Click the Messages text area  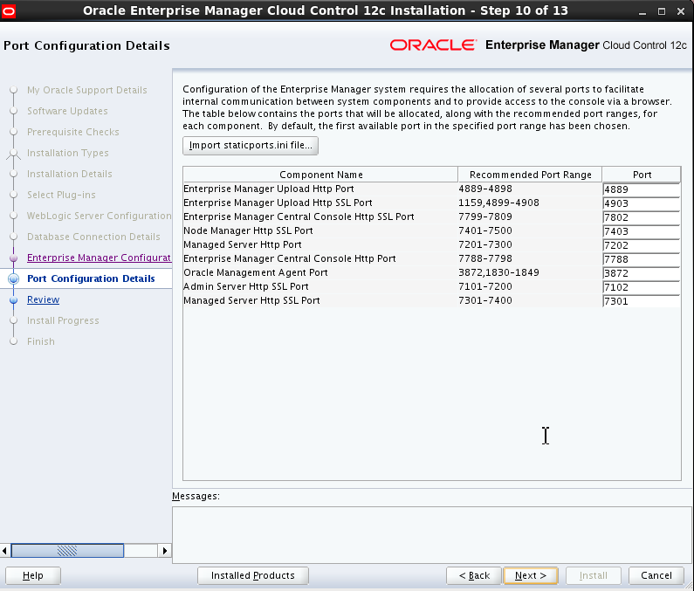tap(432, 535)
